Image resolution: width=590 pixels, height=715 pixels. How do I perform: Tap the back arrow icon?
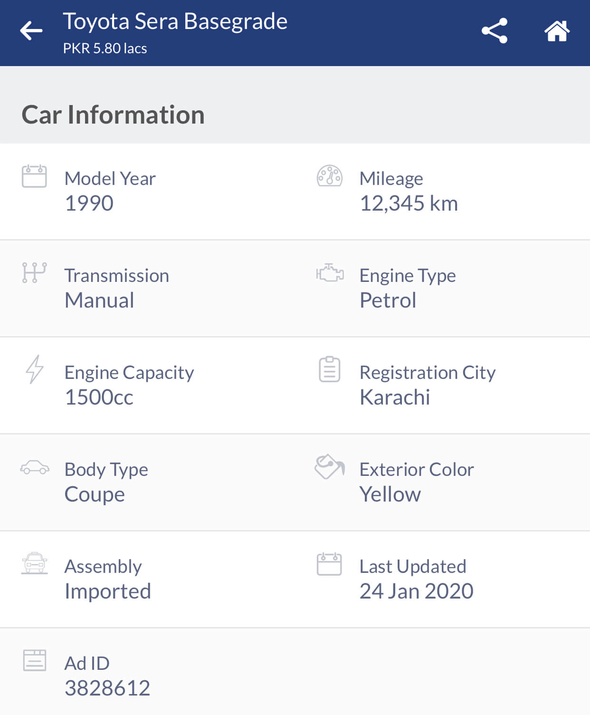click(x=31, y=31)
